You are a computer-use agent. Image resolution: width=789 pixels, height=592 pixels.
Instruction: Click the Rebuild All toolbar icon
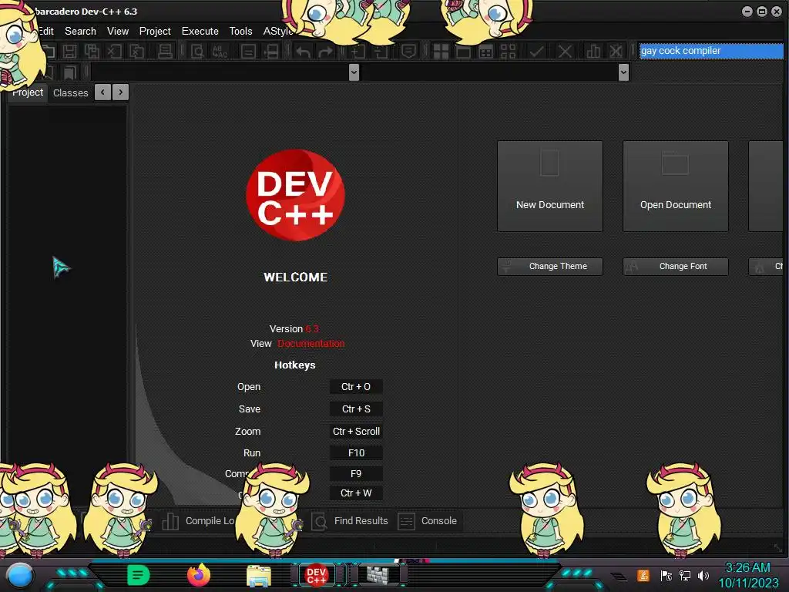[x=509, y=51]
